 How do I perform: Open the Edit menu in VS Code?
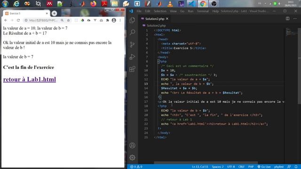click(147, 11)
